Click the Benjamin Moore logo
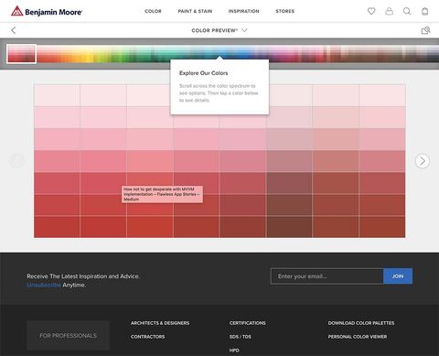 tap(47, 12)
